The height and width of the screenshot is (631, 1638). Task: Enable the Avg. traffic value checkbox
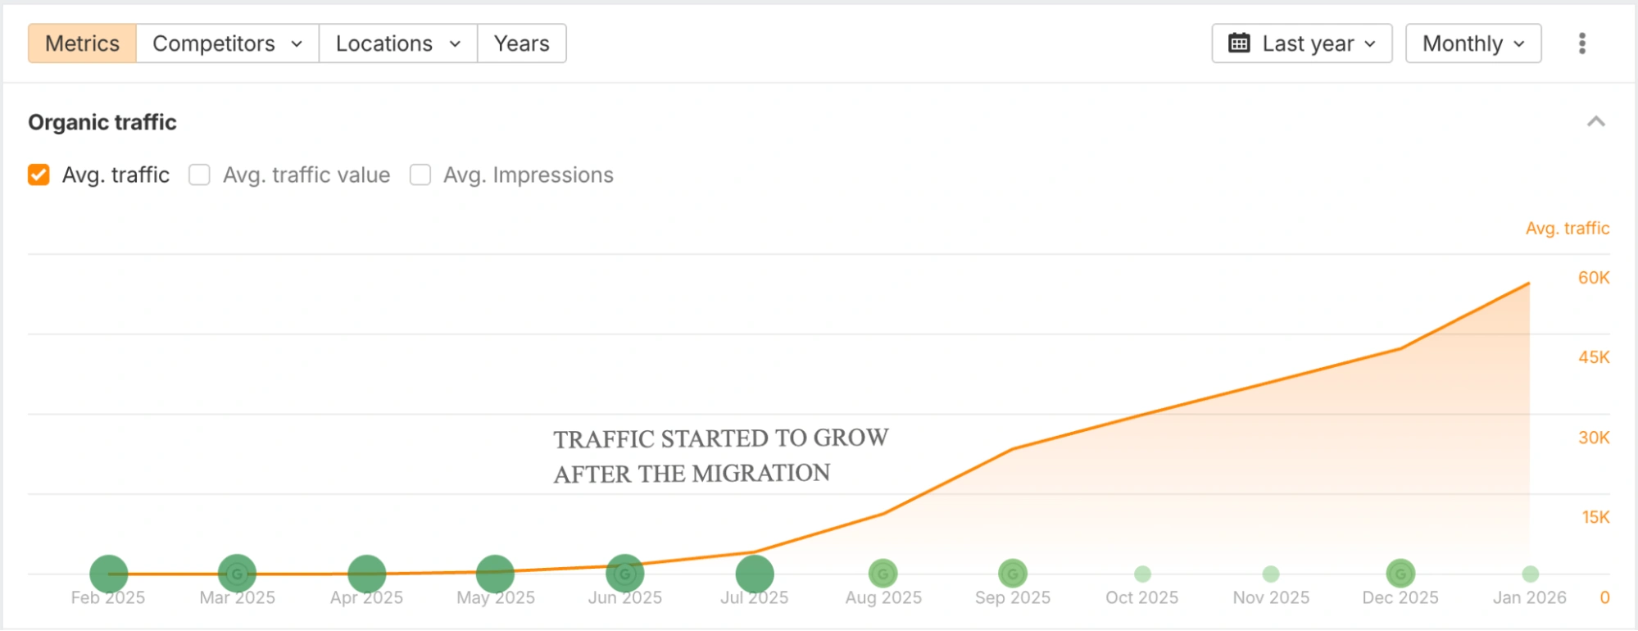(199, 175)
